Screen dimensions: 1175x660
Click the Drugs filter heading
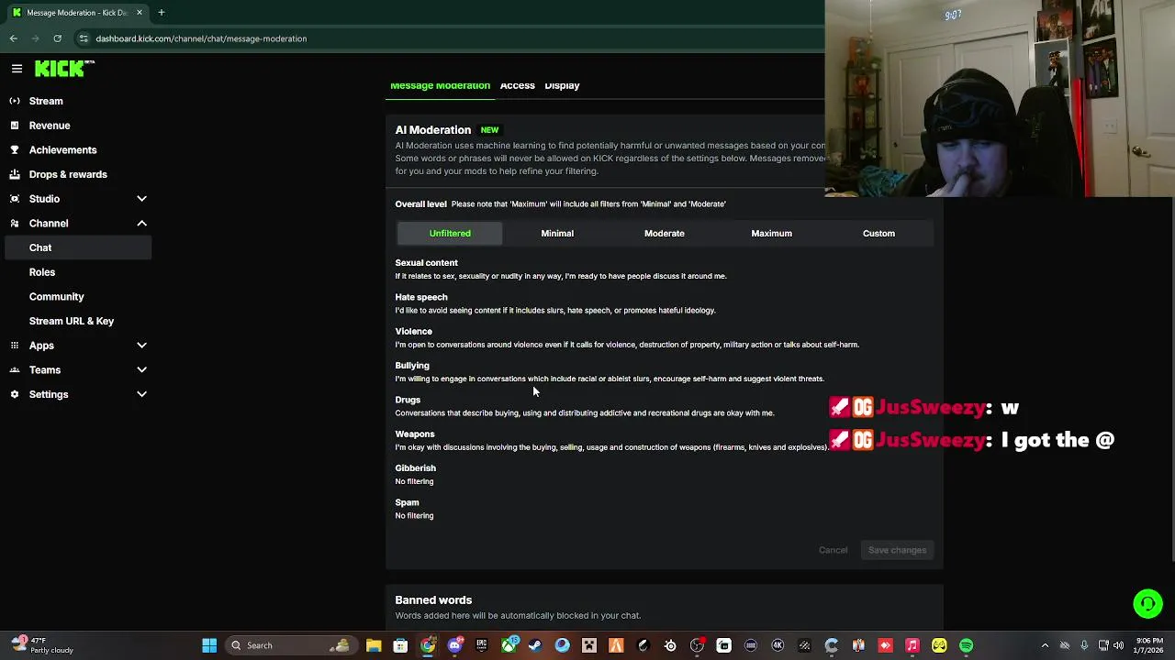click(408, 400)
